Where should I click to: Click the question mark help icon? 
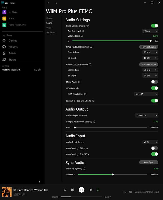[39, 182]
